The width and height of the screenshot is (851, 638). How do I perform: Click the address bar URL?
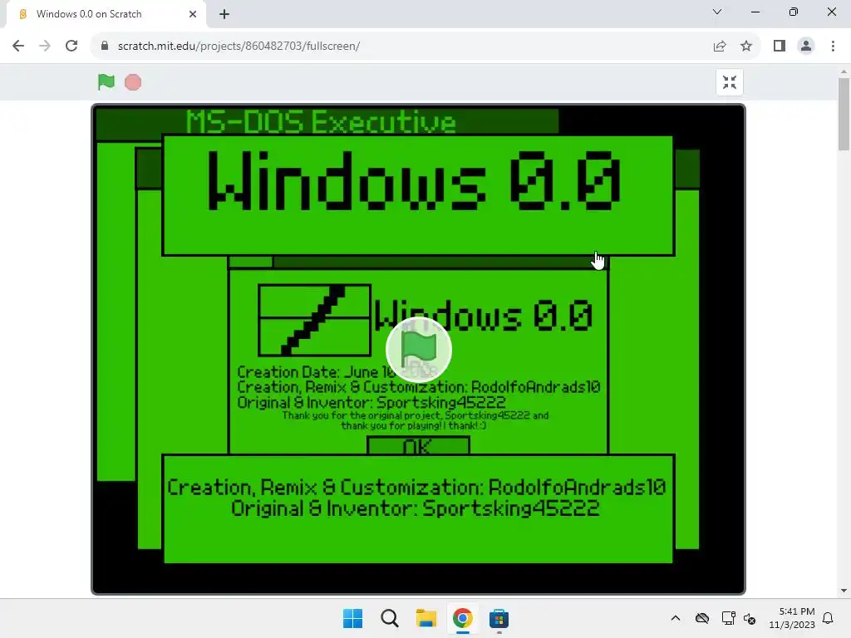tap(239, 47)
